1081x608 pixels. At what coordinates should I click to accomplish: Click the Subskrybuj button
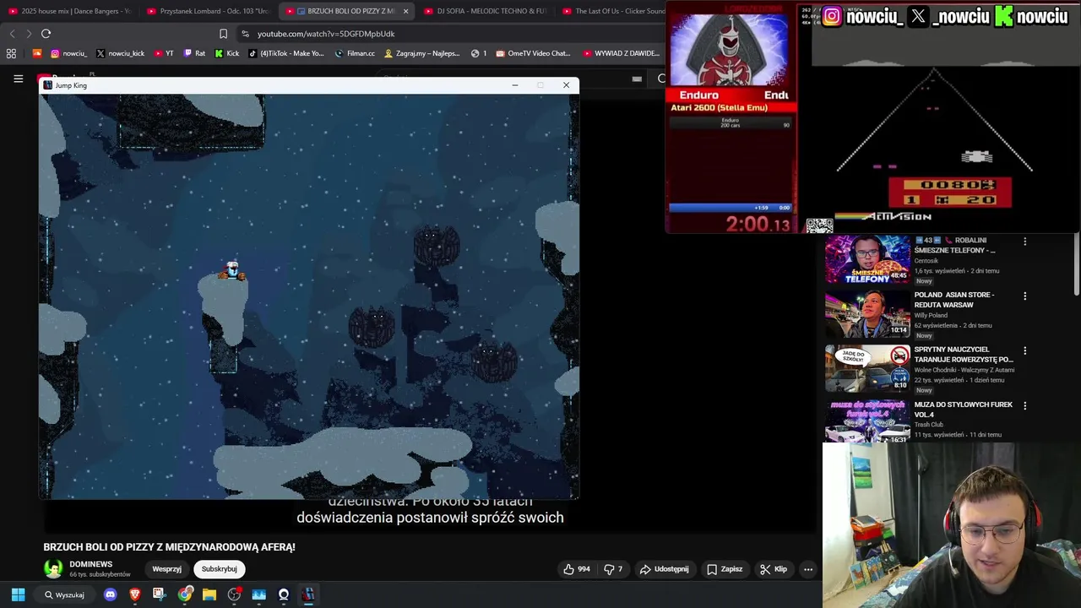pos(219,569)
